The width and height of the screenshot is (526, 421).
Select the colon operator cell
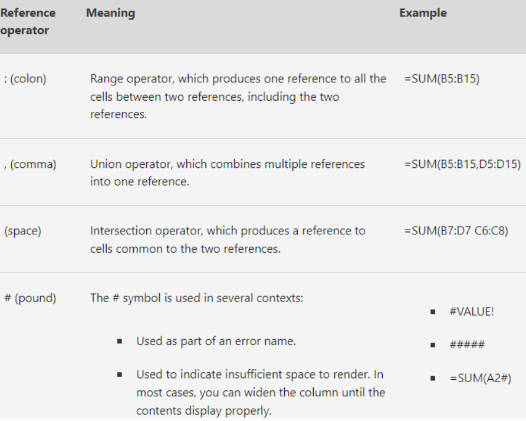point(25,79)
